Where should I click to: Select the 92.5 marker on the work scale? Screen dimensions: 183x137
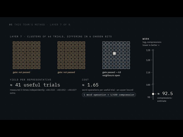(x=153, y=94)
